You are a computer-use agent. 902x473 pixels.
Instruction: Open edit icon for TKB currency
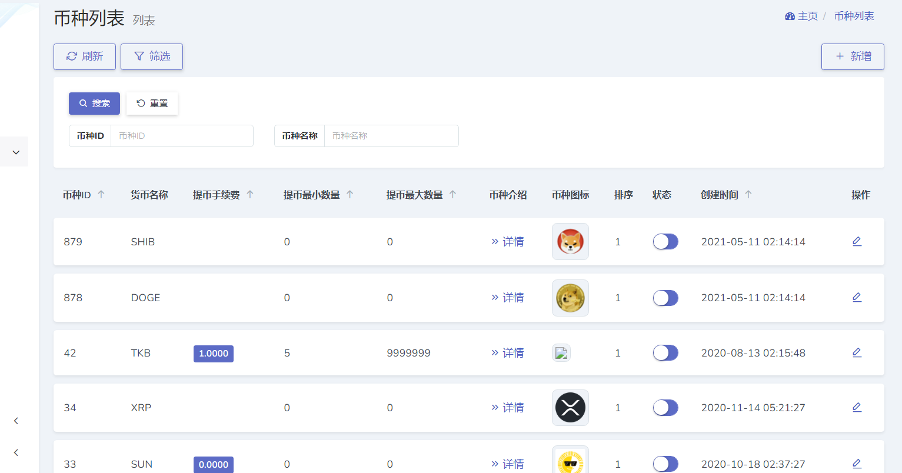[x=857, y=352]
